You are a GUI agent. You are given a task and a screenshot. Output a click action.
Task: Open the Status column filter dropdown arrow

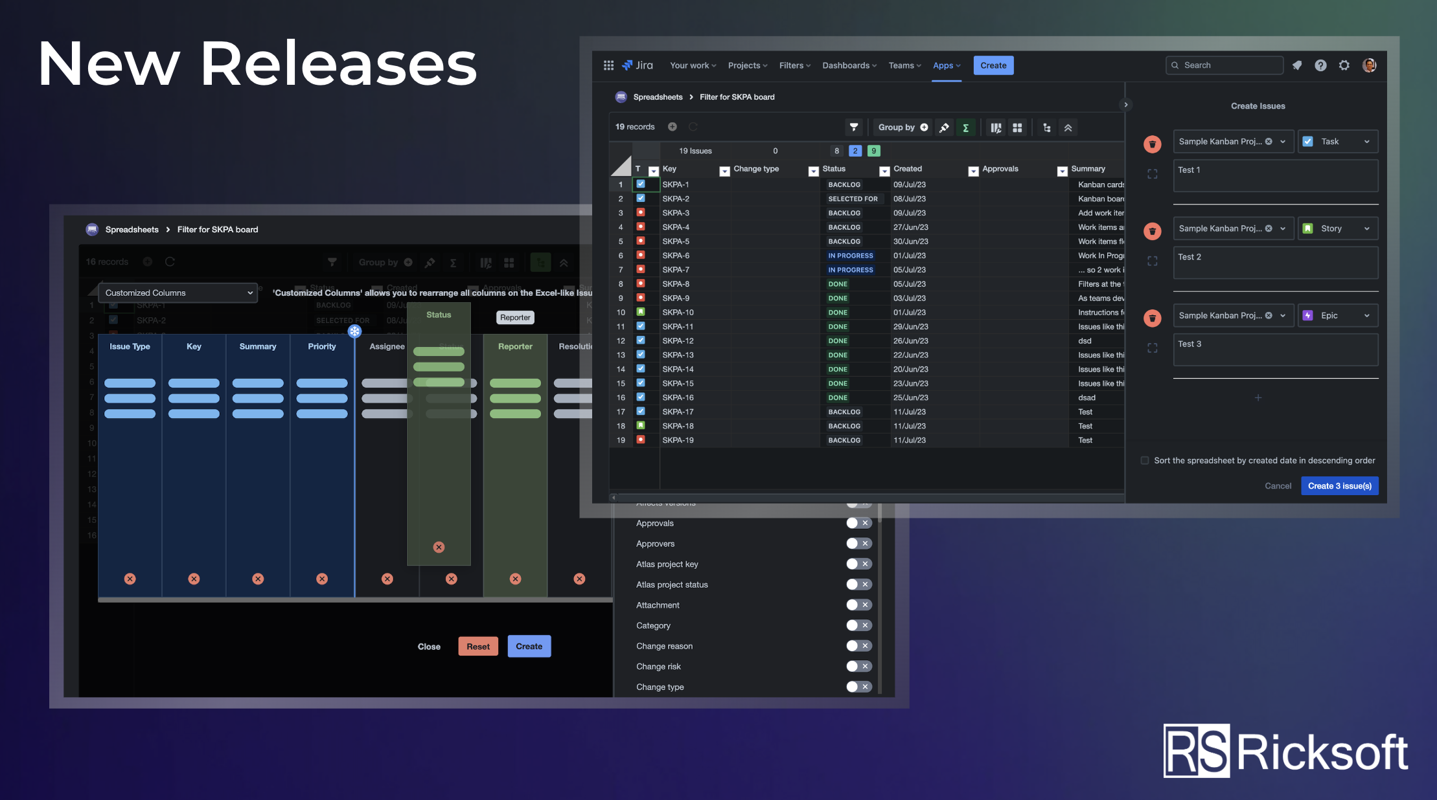click(884, 171)
